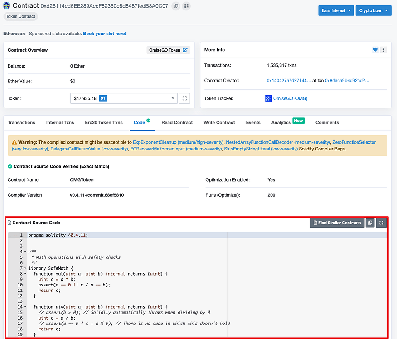397x339 pixels.
Task: Open the Crypto Loan dropdown
Action: (x=373, y=10)
